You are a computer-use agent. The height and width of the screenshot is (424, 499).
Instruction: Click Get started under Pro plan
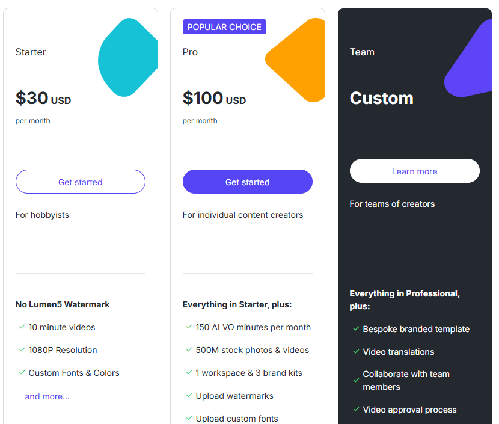tap(247, 182)
